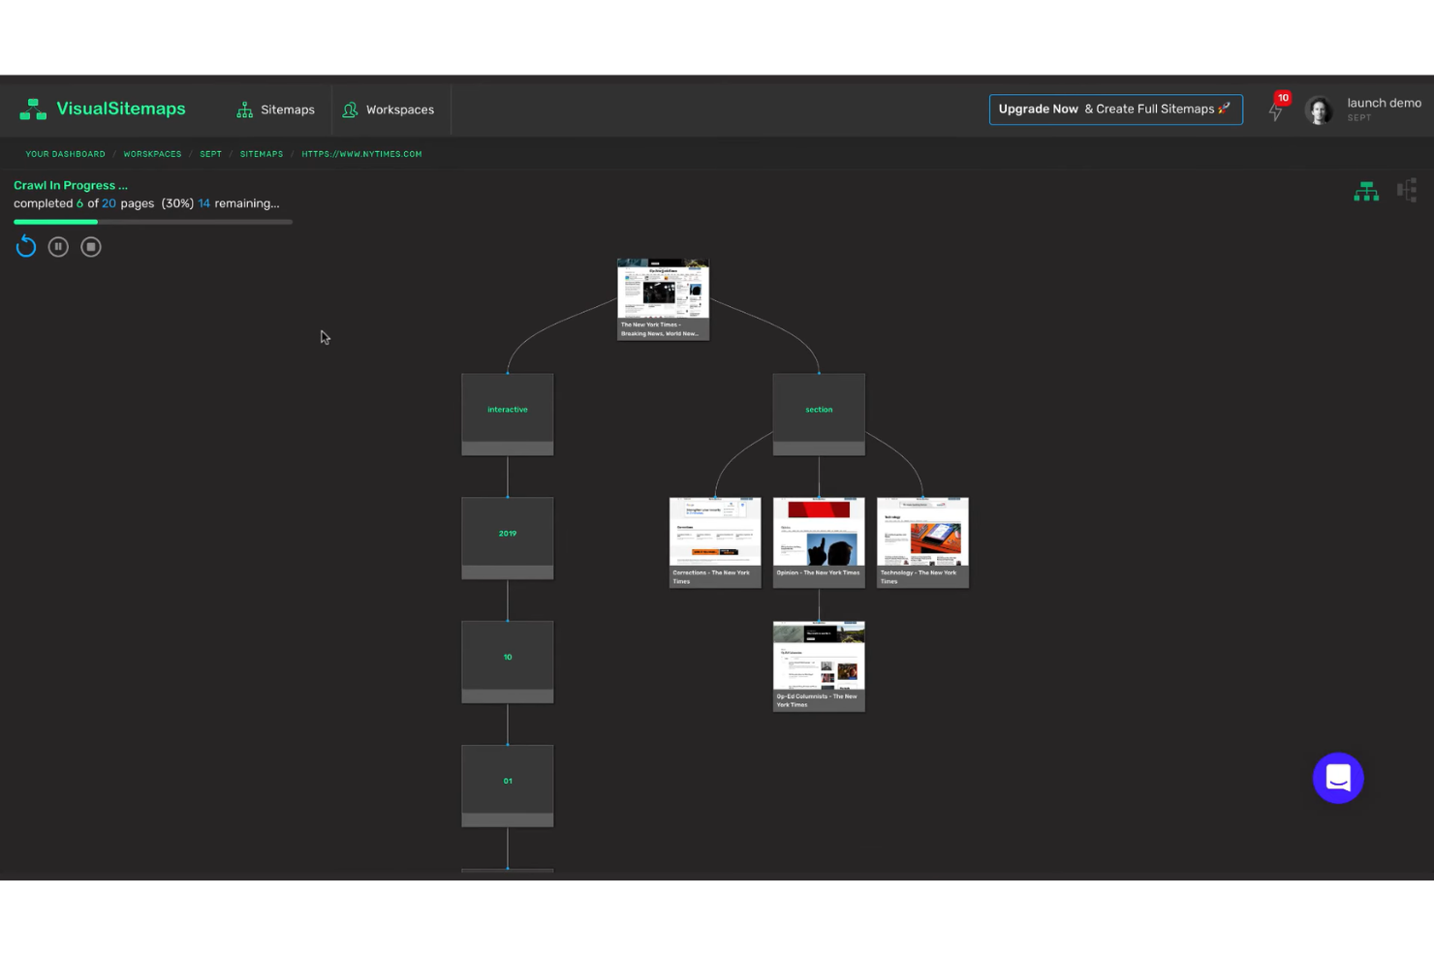The height and width of the screenshot is (956, 1434).
Task: Open the chat support widget
Action: coord(1338,778)
